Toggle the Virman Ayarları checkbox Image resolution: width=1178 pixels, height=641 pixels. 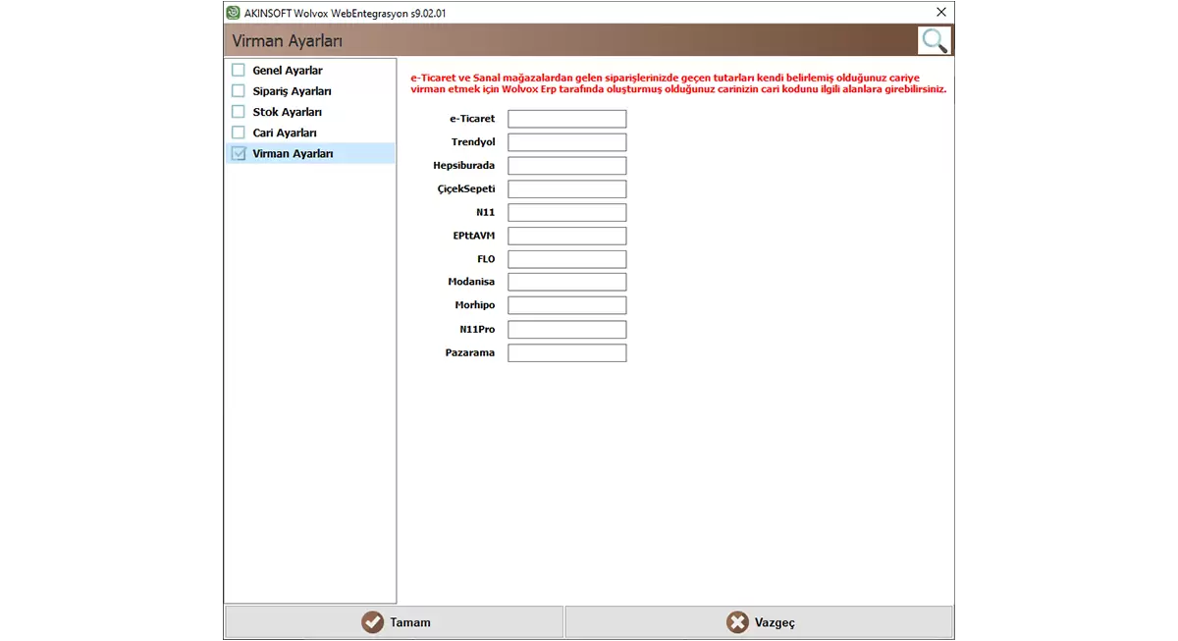pyautogui.click(x=239, y=154)
